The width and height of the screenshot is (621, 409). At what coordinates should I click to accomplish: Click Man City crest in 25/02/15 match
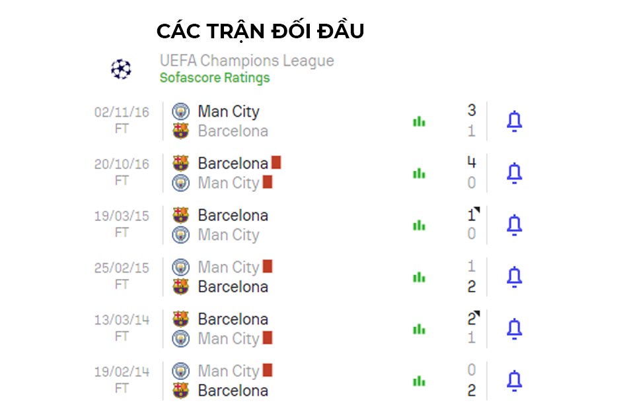tap(180, 267)
